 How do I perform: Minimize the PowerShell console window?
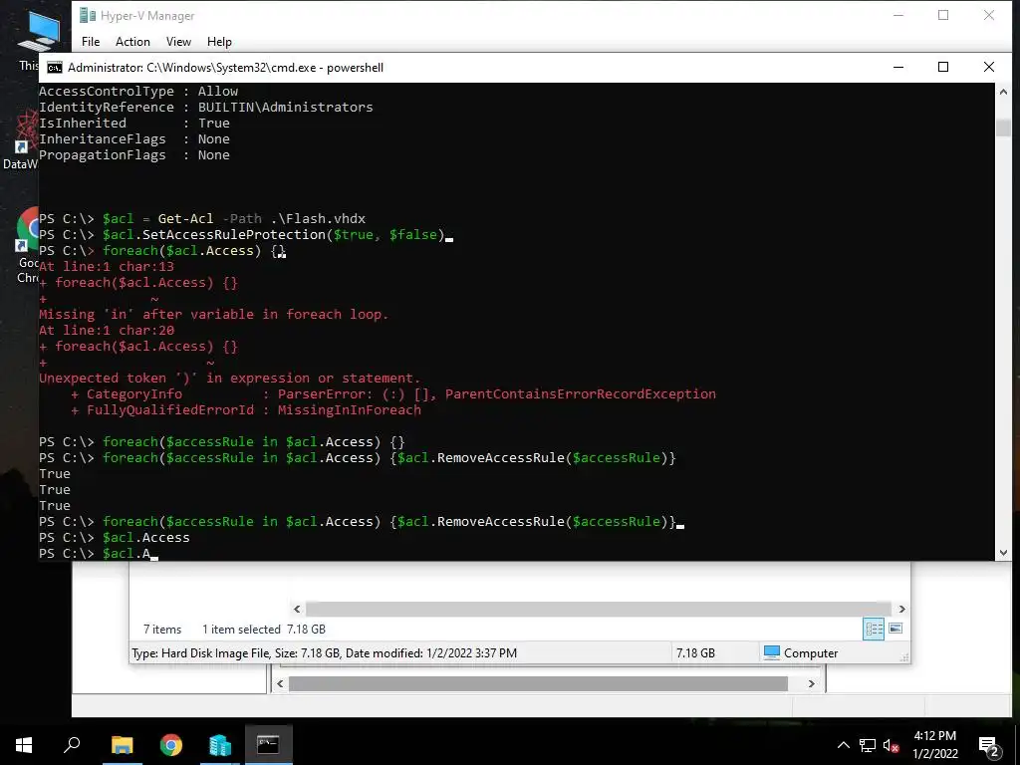(898, 67)
